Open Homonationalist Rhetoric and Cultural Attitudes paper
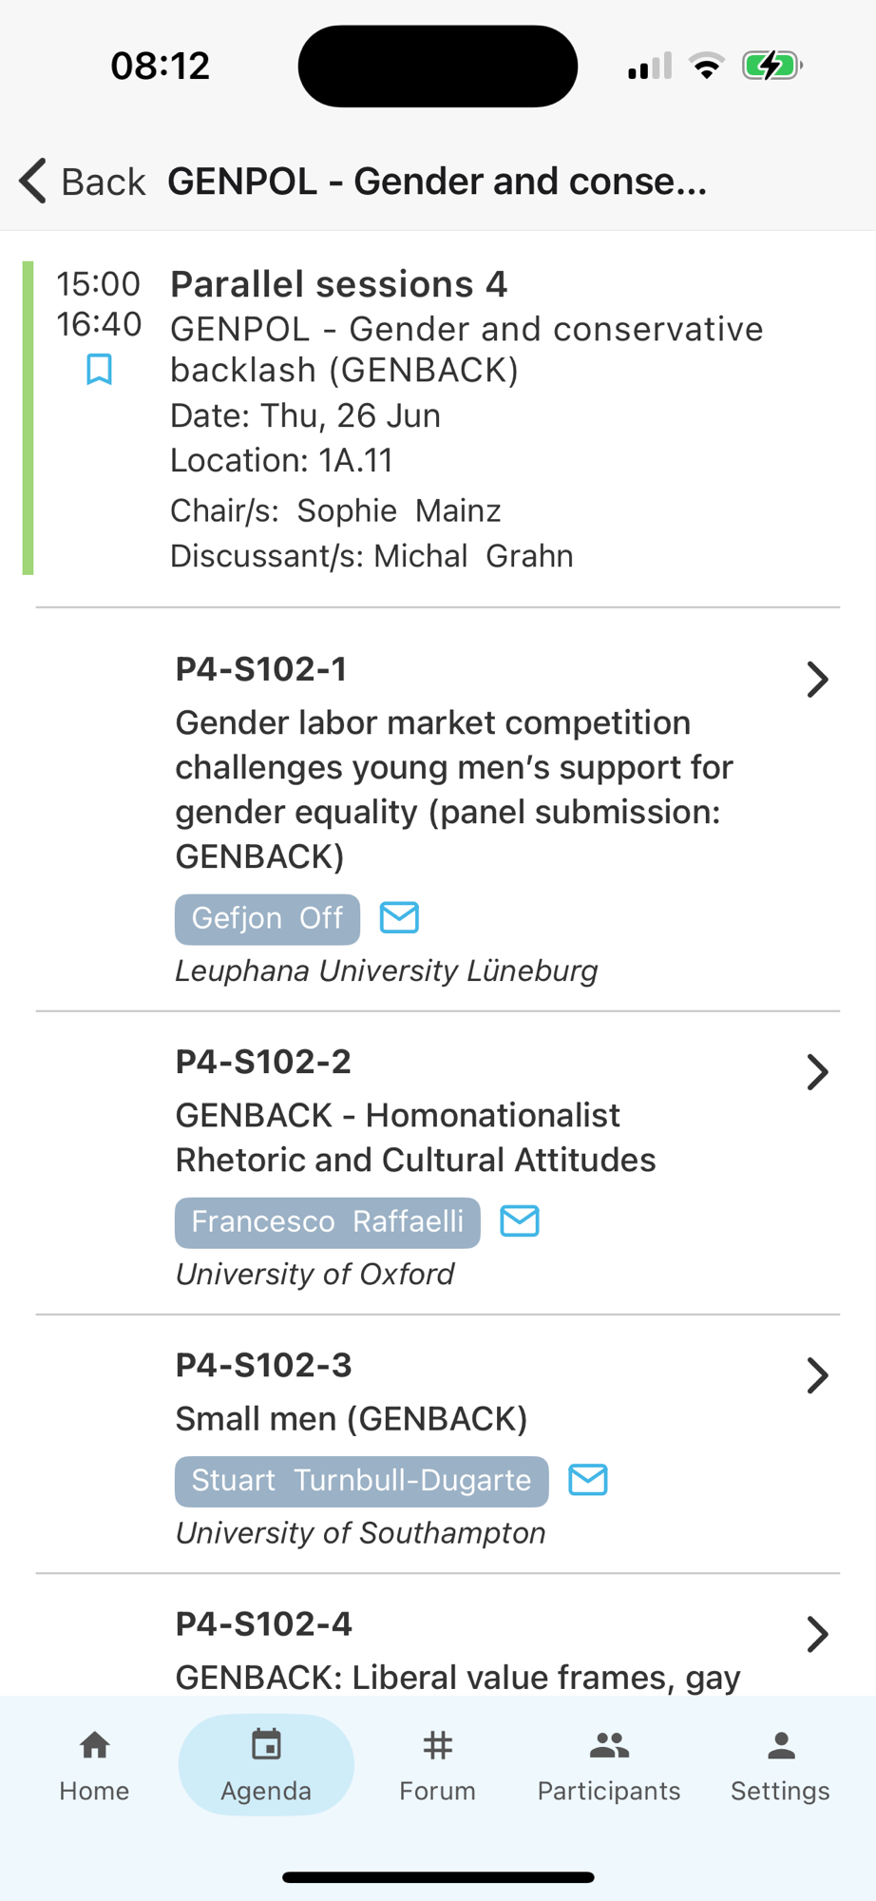This screenshot has height=1901, width=876. 415,1138
